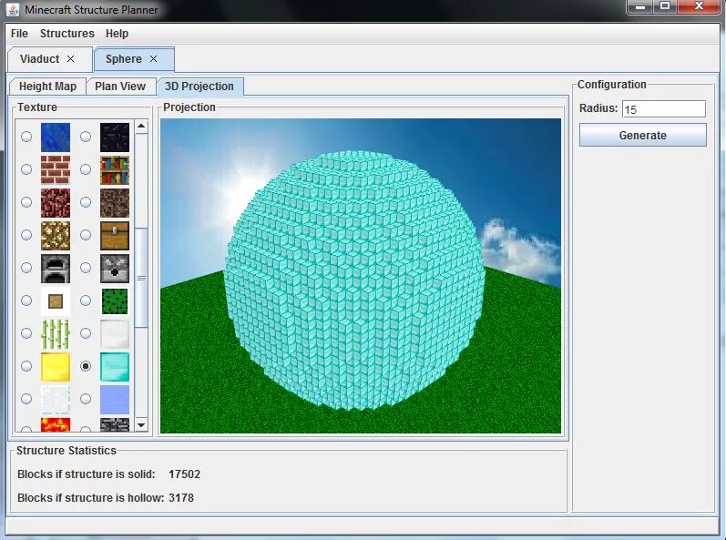Viewport: 726px width, 540px height.
Task: Select radio button beside bookshelf texture
Action: (x=86, y=169)
